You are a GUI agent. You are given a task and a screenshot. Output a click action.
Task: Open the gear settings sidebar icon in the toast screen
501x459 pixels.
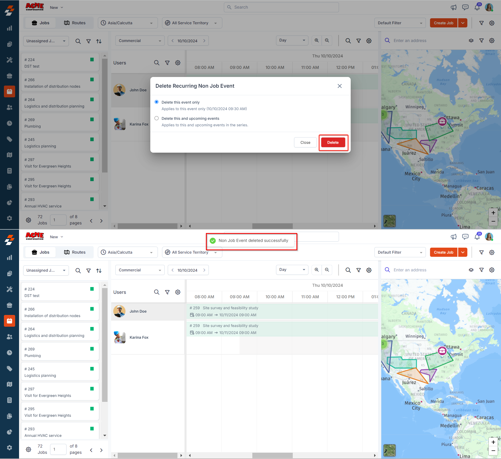[x=9, y=448]
